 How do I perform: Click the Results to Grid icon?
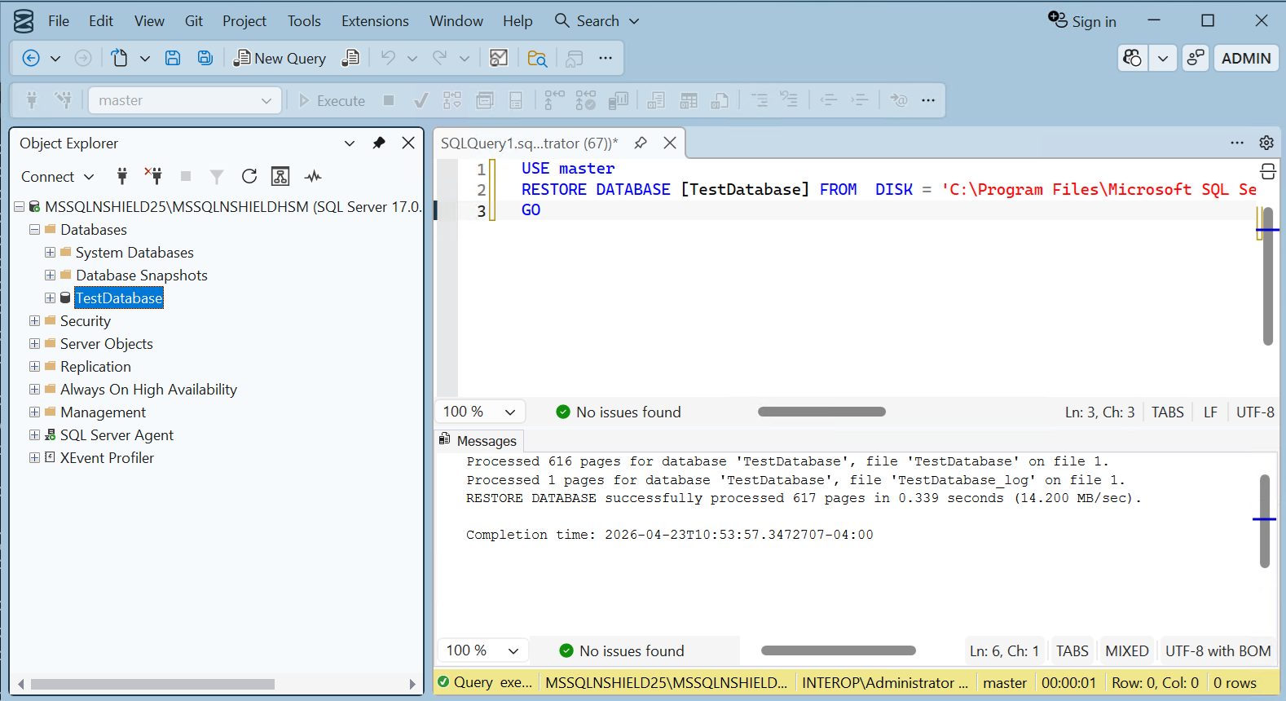pos(689,100)
